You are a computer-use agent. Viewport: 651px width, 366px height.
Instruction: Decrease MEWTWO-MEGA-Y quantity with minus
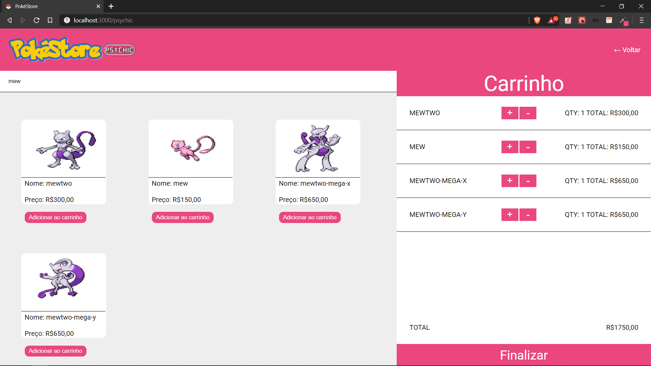(528, 215)
